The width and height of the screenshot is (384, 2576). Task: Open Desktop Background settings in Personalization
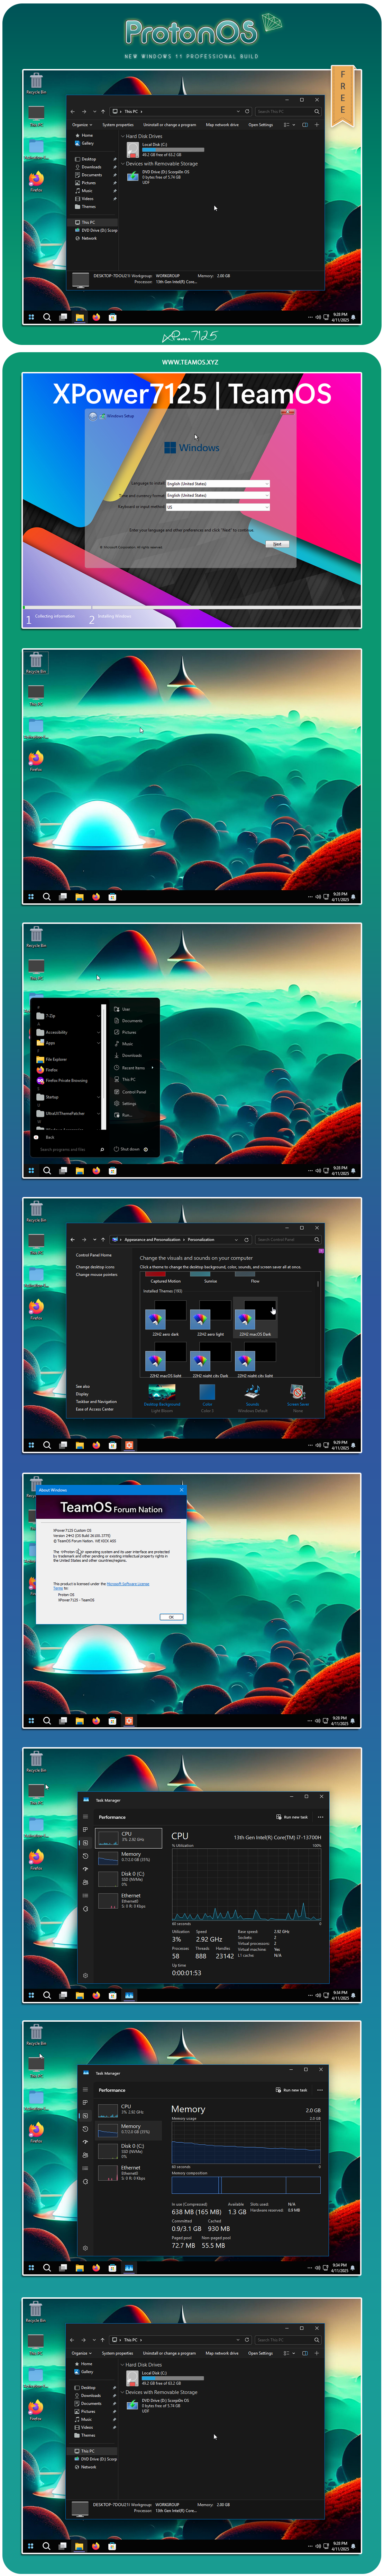162,1397
